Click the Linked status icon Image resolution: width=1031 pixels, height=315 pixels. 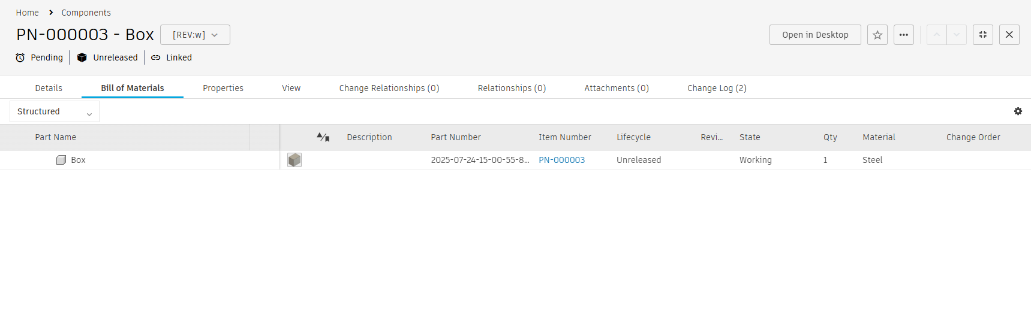point(156,57)
